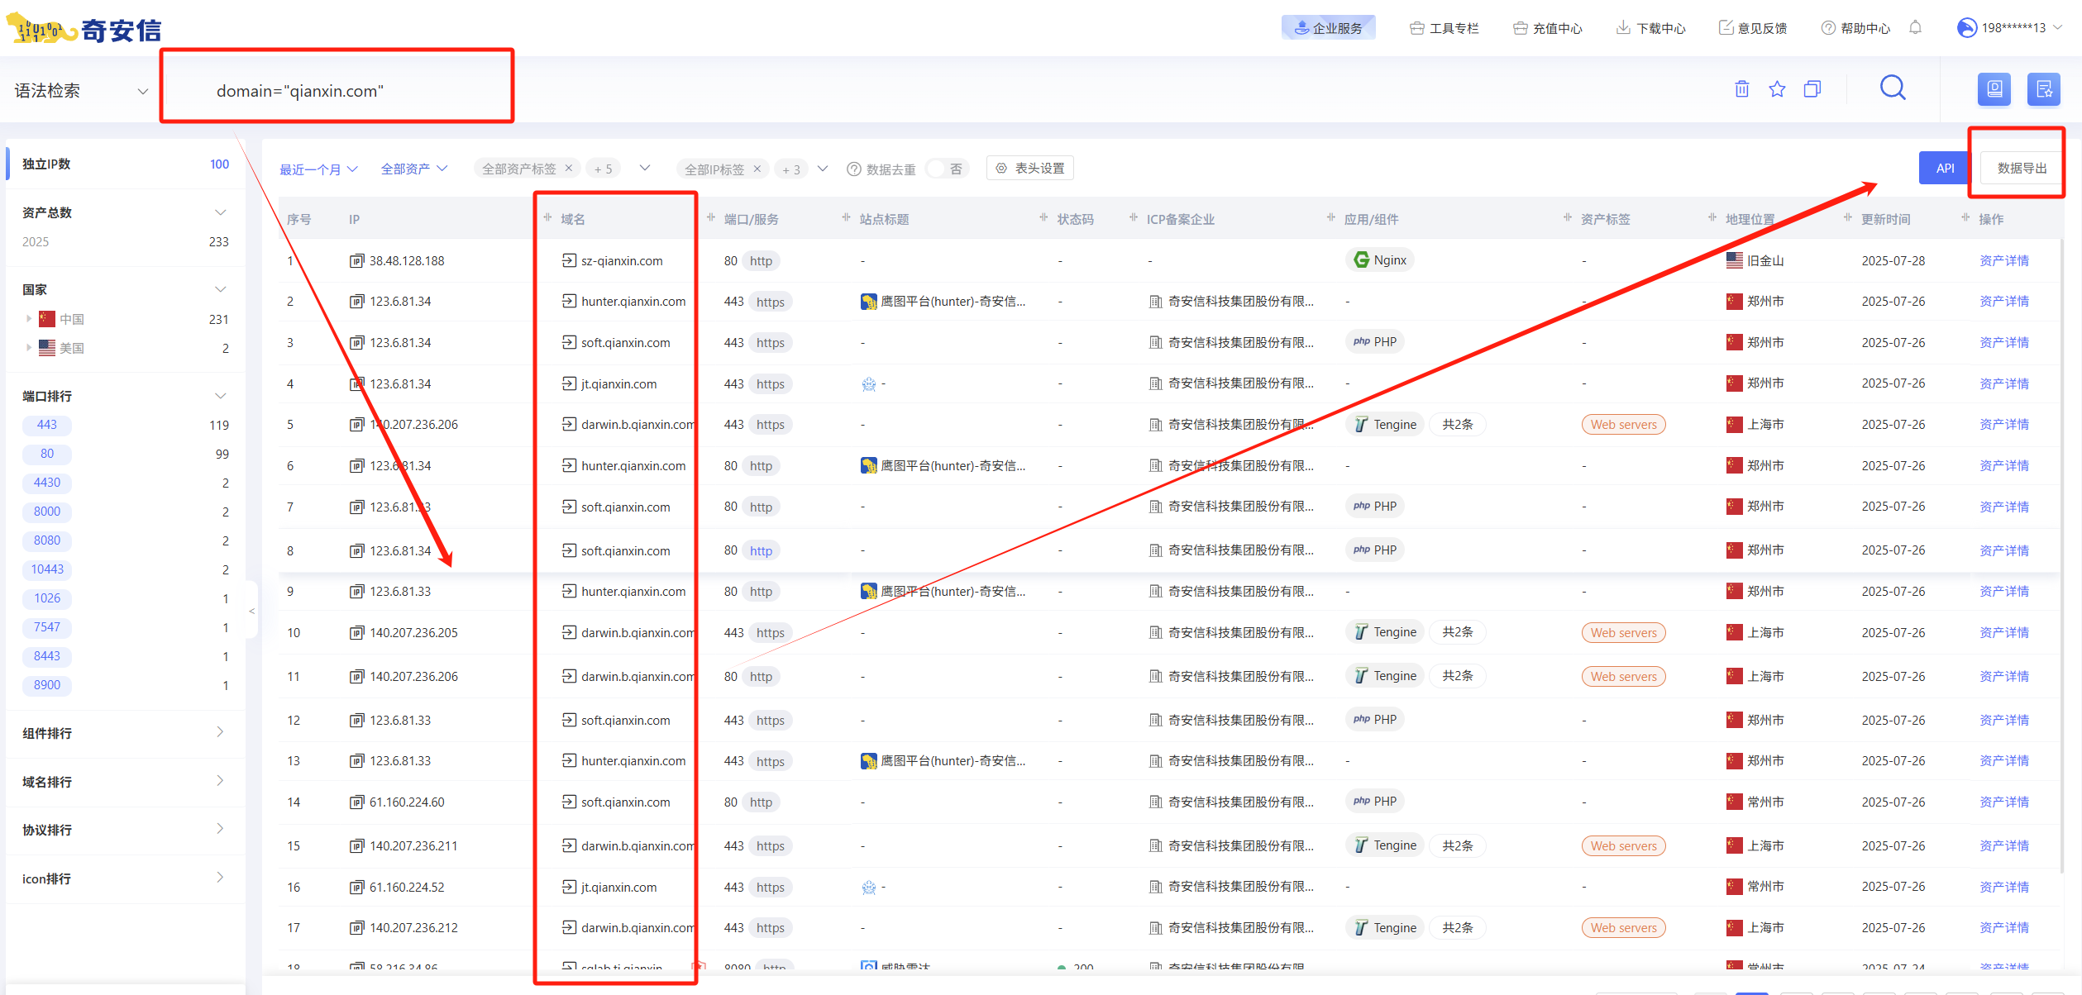Open the 充值中心 menu

[x=1547, y=28]
